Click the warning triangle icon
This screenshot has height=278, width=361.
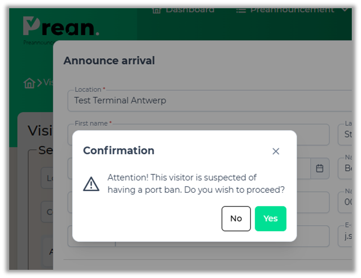pyautogui.click(x=91, y=184)
